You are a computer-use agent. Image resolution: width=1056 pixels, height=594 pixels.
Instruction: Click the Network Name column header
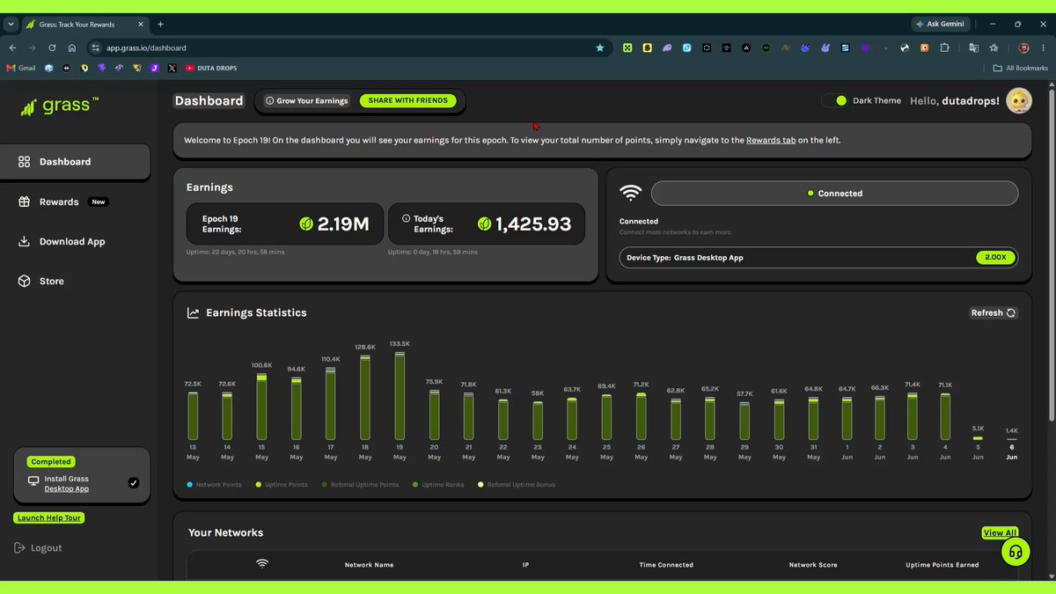[369, 565]
